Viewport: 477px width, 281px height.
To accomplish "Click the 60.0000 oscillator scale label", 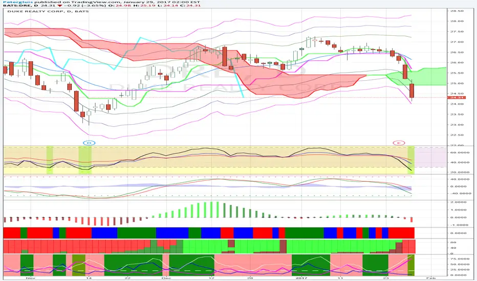I will click(460, 152).
